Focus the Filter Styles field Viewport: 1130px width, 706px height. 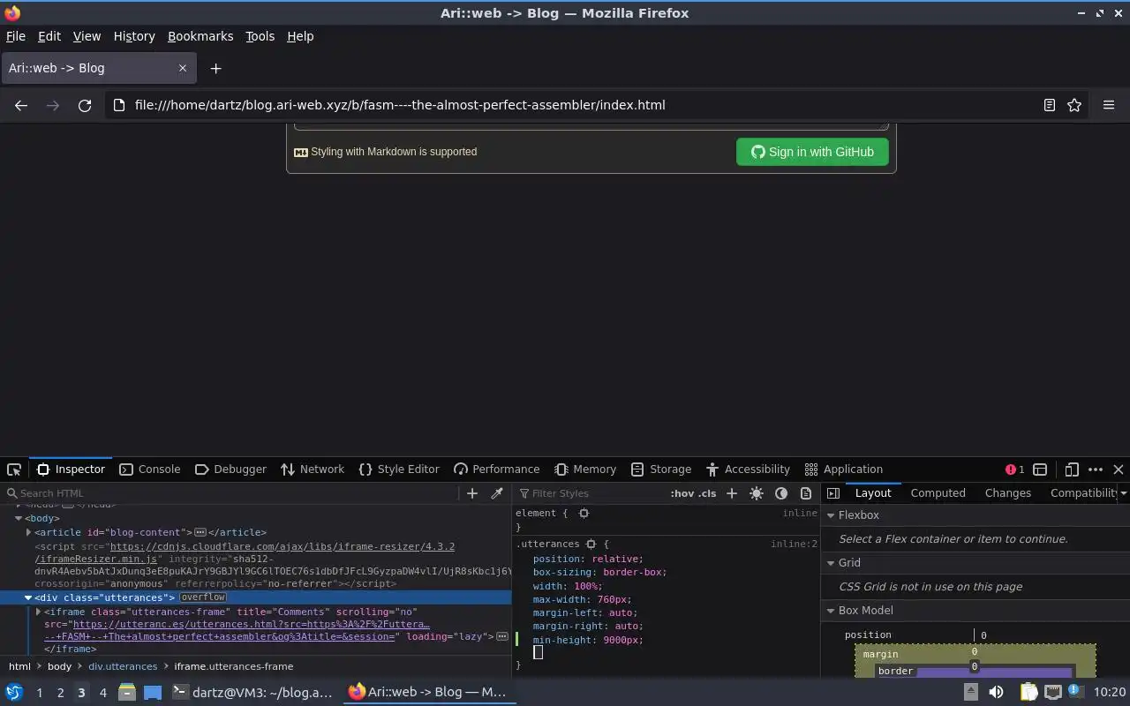(x=590, y=493)
